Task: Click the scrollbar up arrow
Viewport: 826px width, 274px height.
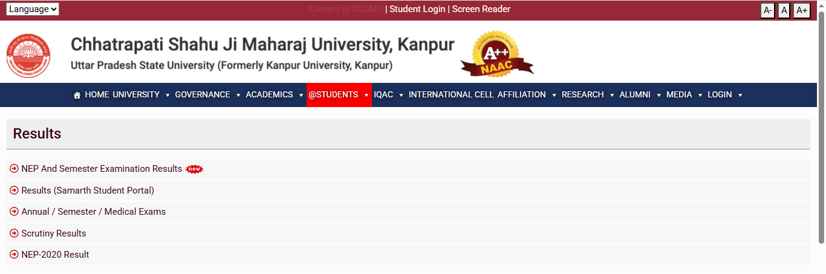Action: pos(821,5)
